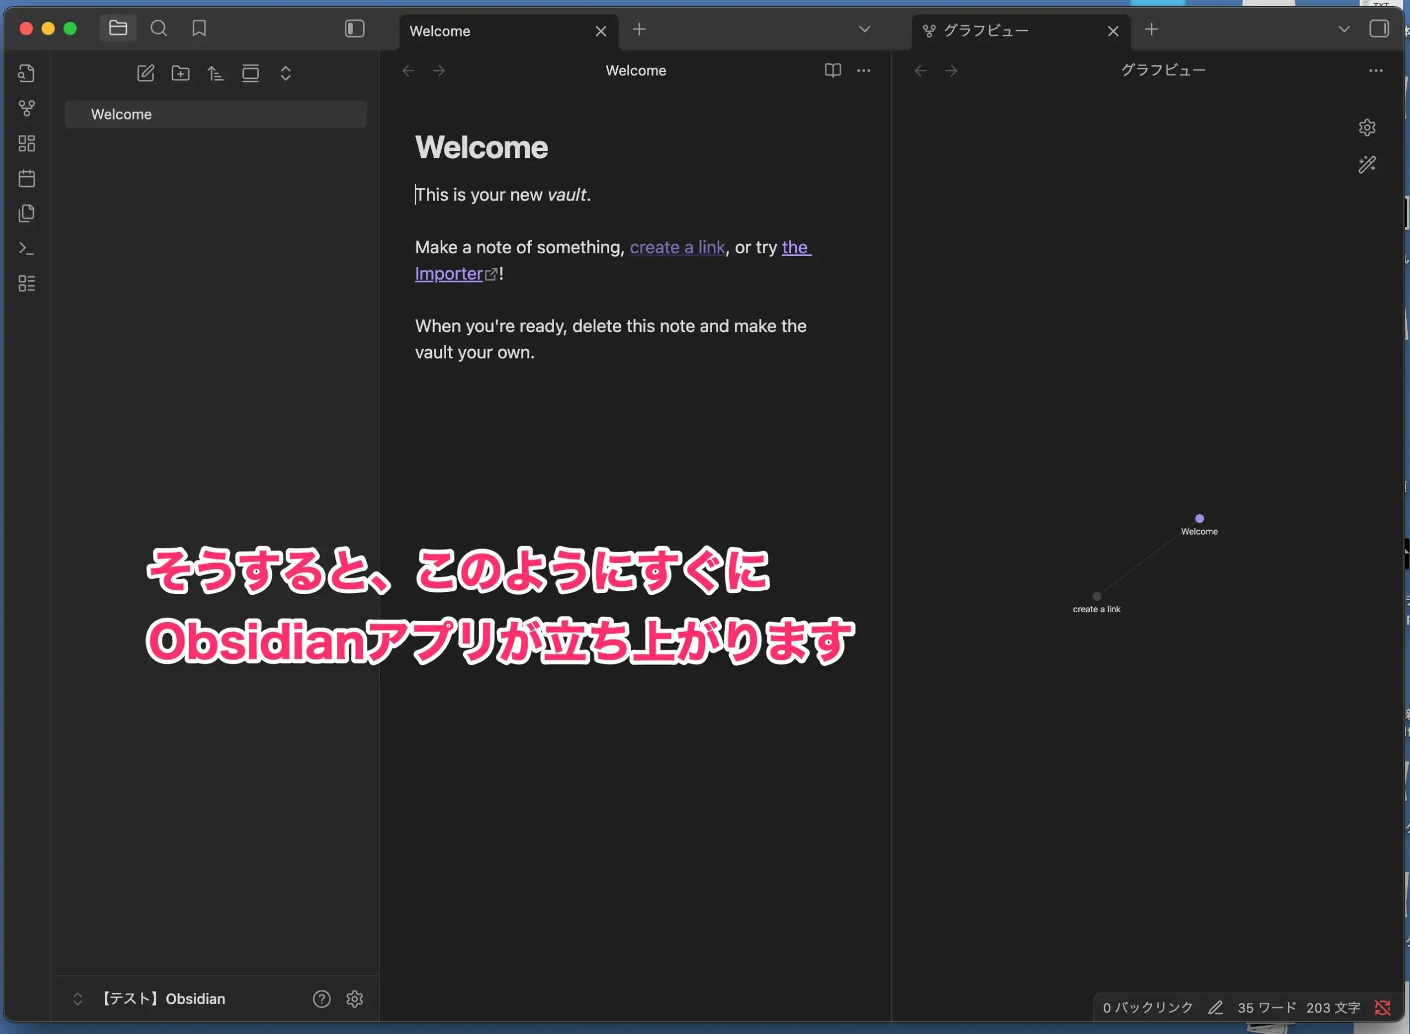Navigate forward in the Welcome note pane
This screenshot has width=1410, height=1034.
pos(439,70)
